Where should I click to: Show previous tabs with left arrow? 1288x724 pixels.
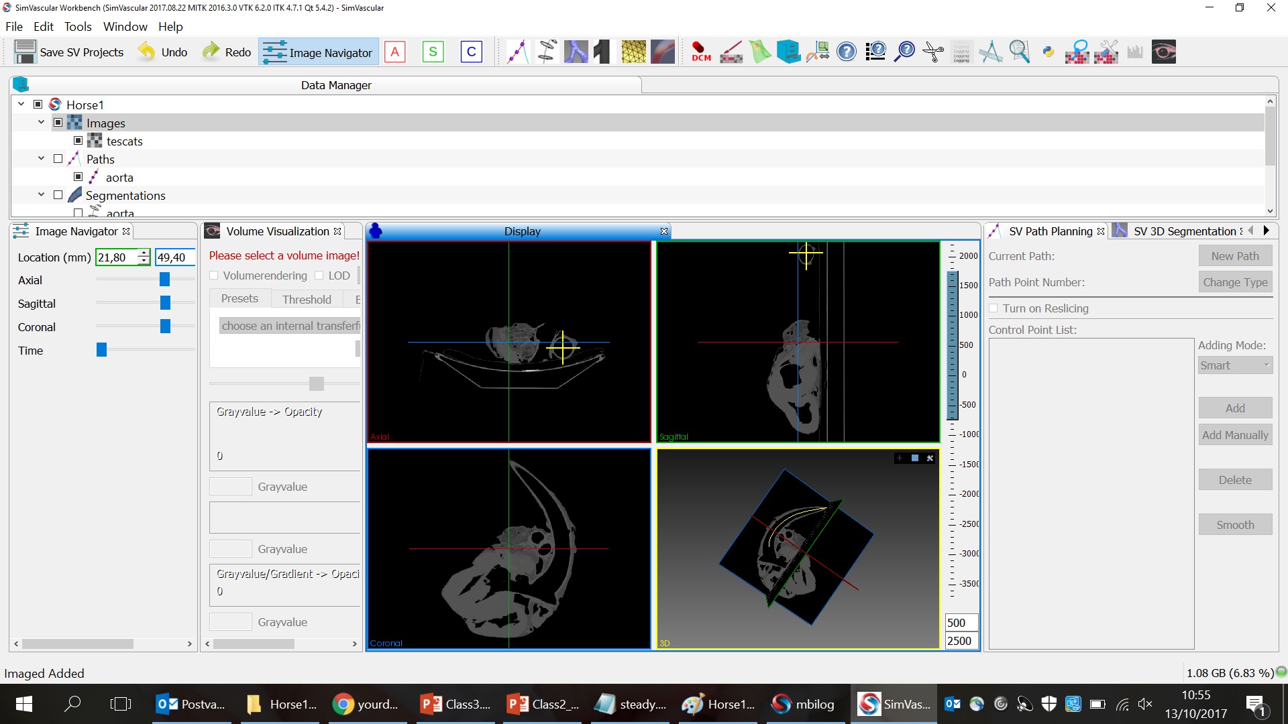pos(1250,231)
